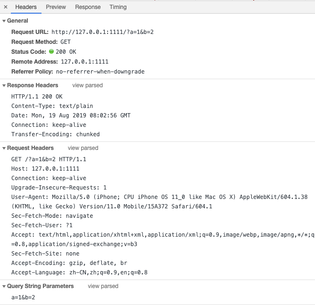Click the Content-Type text/plain header
This screenshot has height=305, width=315.
click(52, 106)
